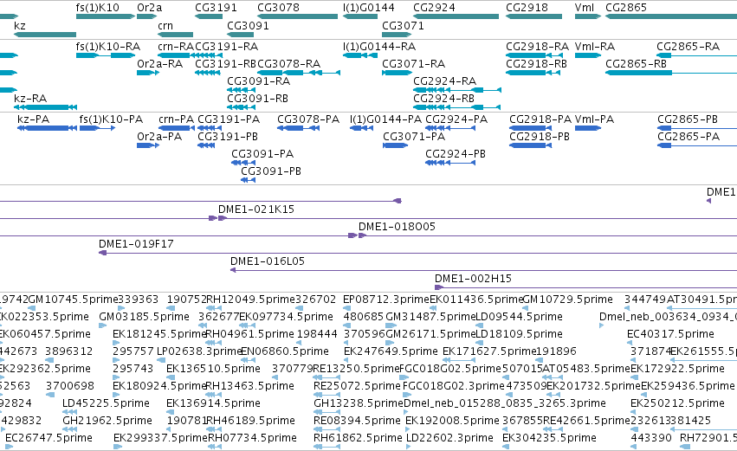737x451 pixels.
Task: Click the CG2865-RB transcript label
Action: coord(636,63)
